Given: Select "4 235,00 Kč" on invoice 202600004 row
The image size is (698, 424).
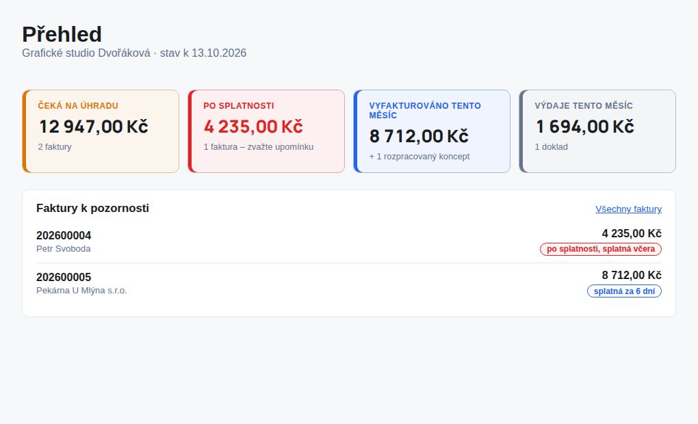Looking at the screenshot, I should pyautogui.click(x=632, y=234).
